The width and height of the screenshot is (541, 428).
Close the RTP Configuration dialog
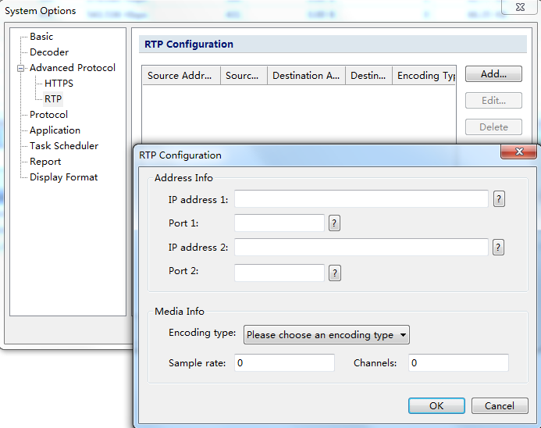[x=519, y=152]
